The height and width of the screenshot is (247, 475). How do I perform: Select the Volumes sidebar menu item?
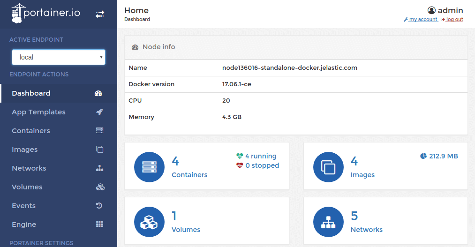tap(27, 187)
